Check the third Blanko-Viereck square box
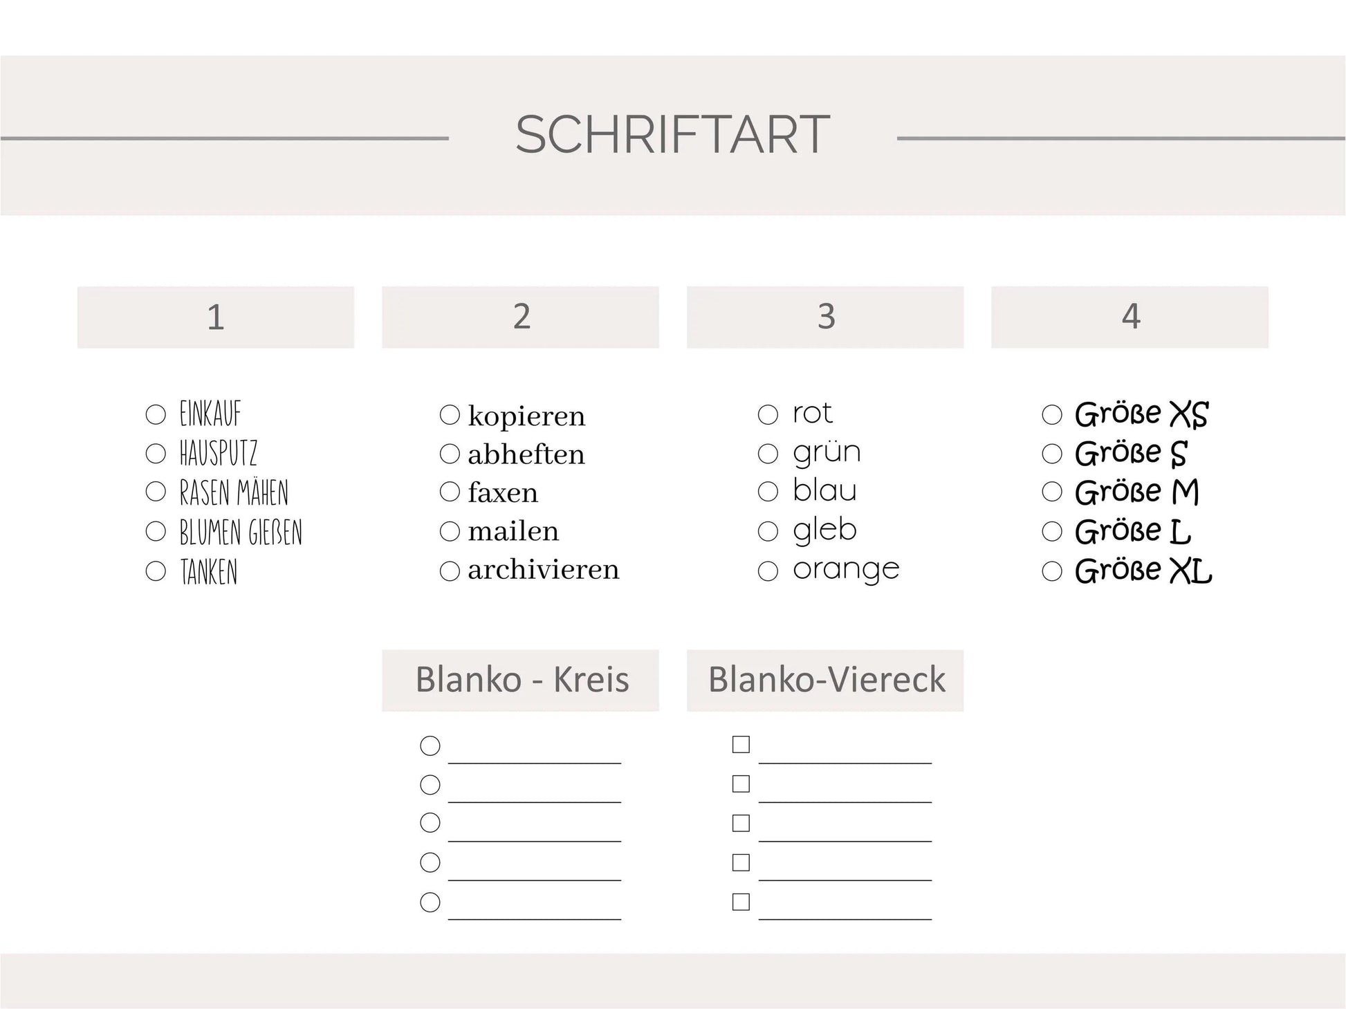This screenshot has height=1009, width=1346. (741, 823)
